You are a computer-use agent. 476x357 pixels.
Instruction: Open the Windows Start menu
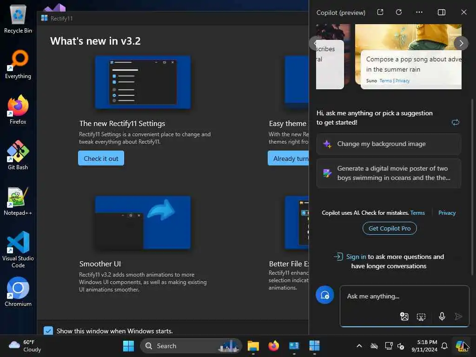[x=128, y=346]
